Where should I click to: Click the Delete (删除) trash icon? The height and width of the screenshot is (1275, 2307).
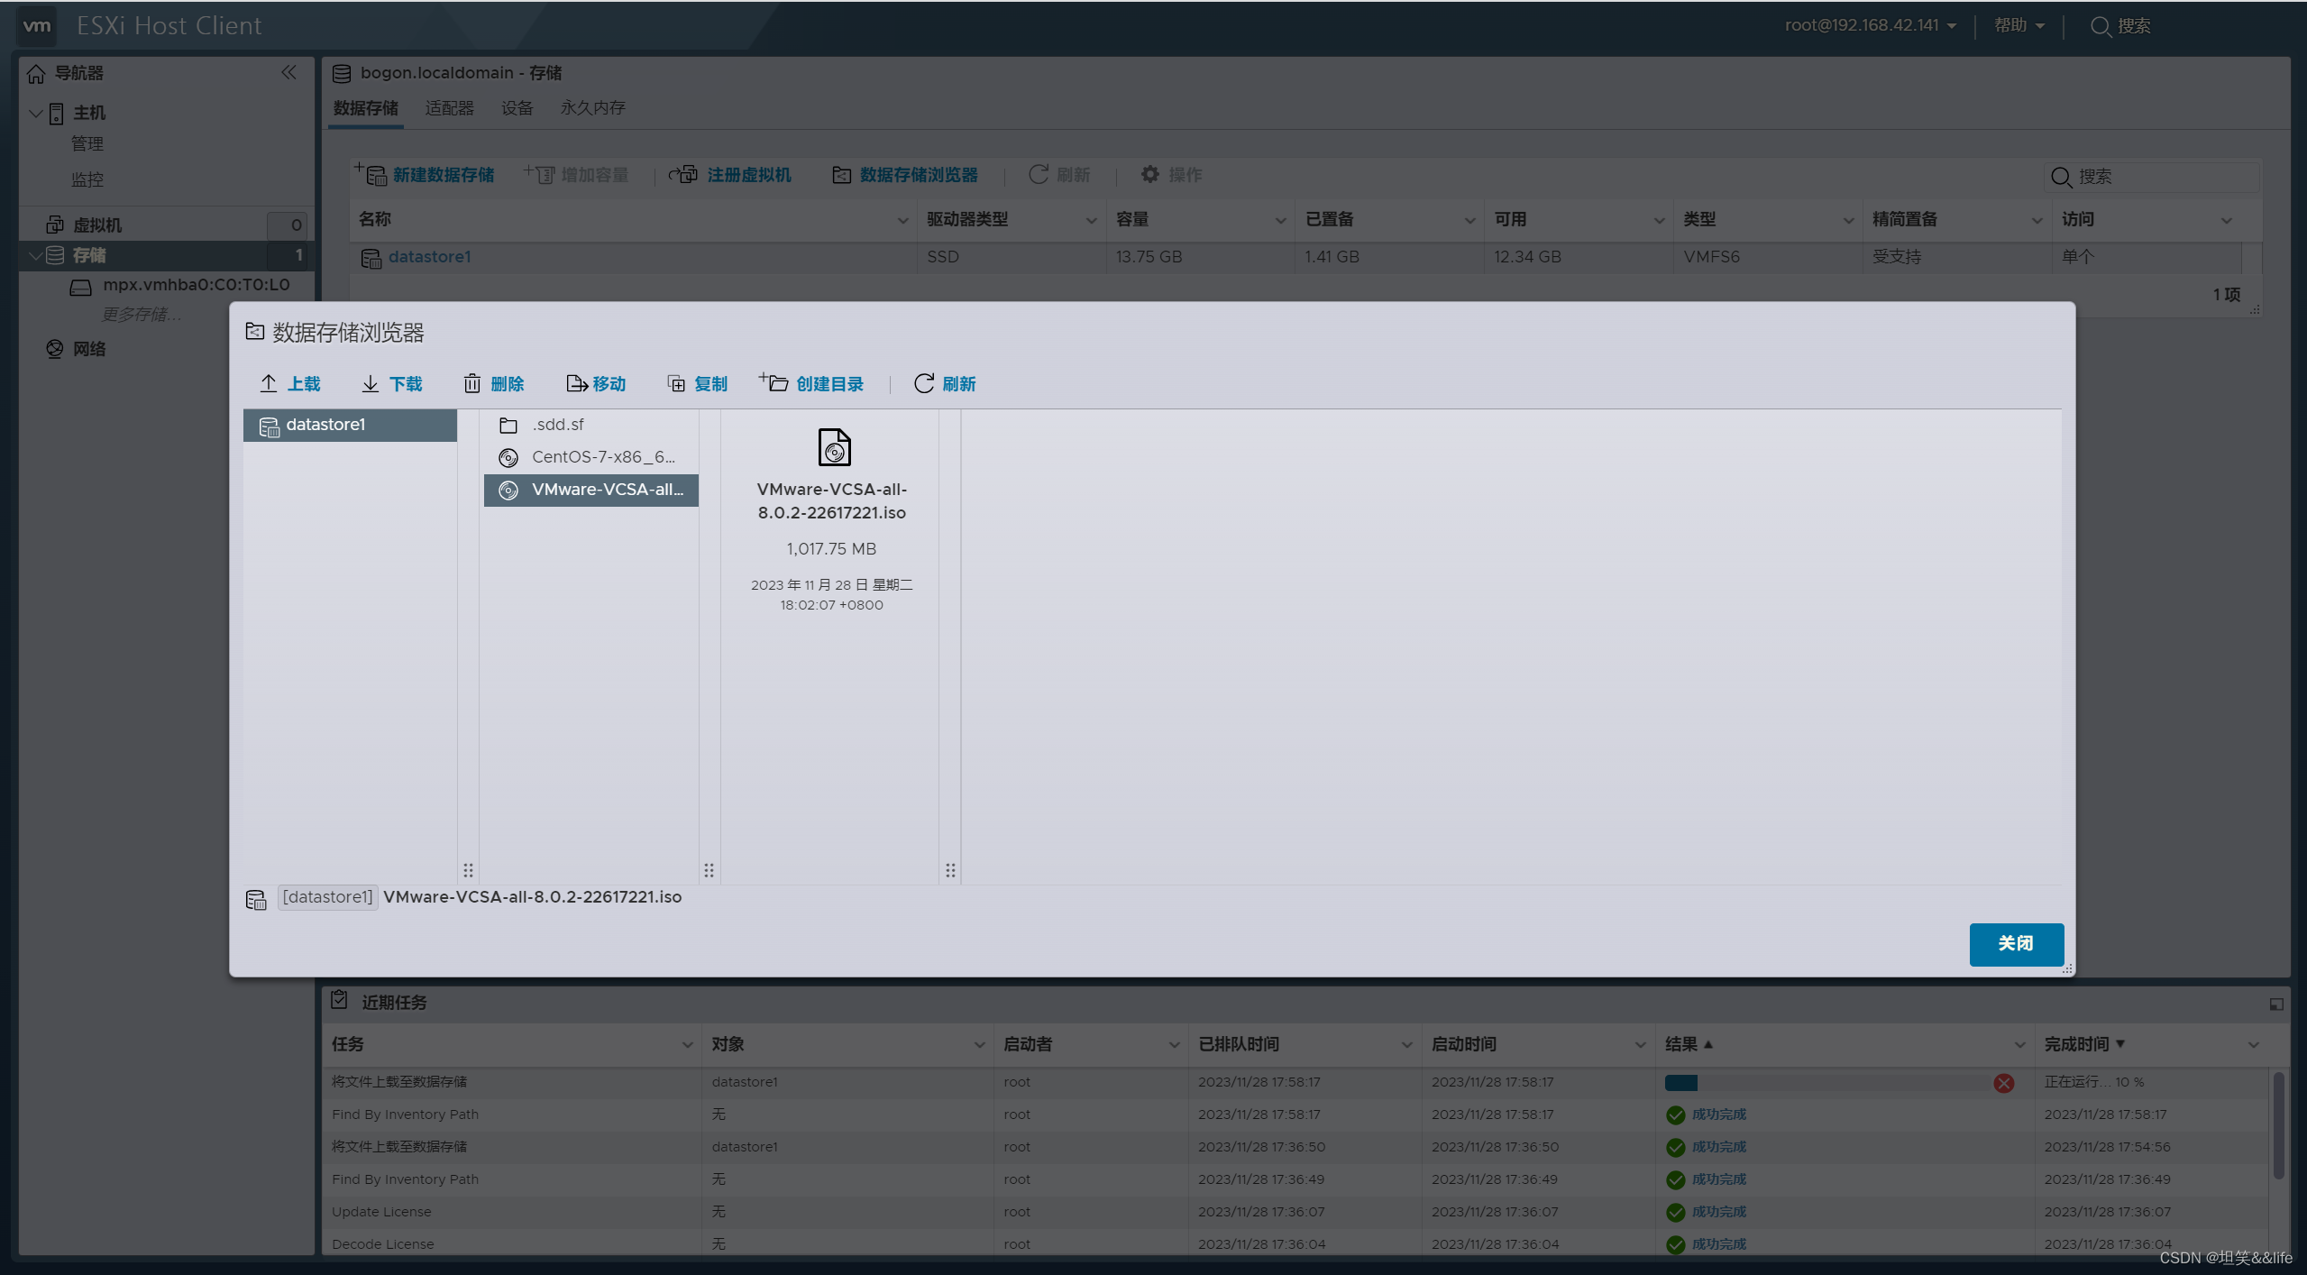[472, 384]
